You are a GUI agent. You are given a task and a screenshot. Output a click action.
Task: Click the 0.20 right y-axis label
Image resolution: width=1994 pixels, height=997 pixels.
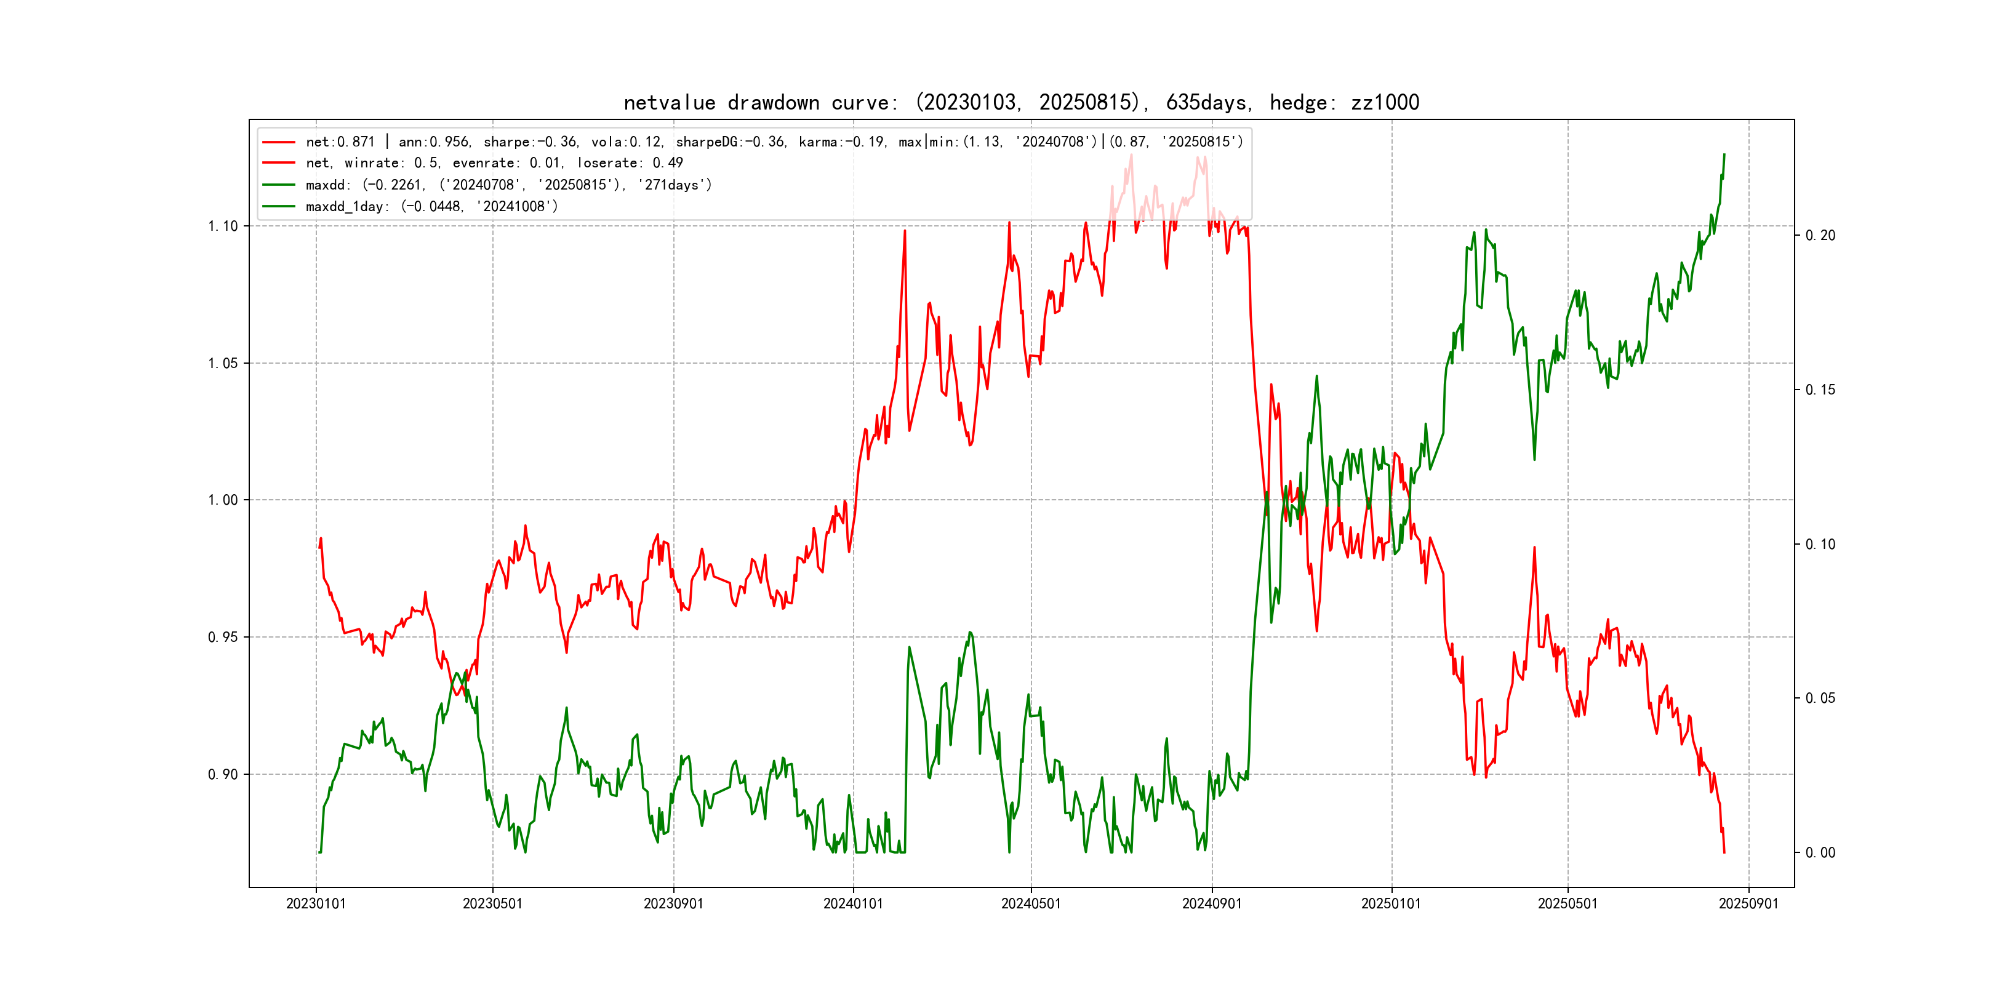pyautogui.click(x=1820, y=235)
